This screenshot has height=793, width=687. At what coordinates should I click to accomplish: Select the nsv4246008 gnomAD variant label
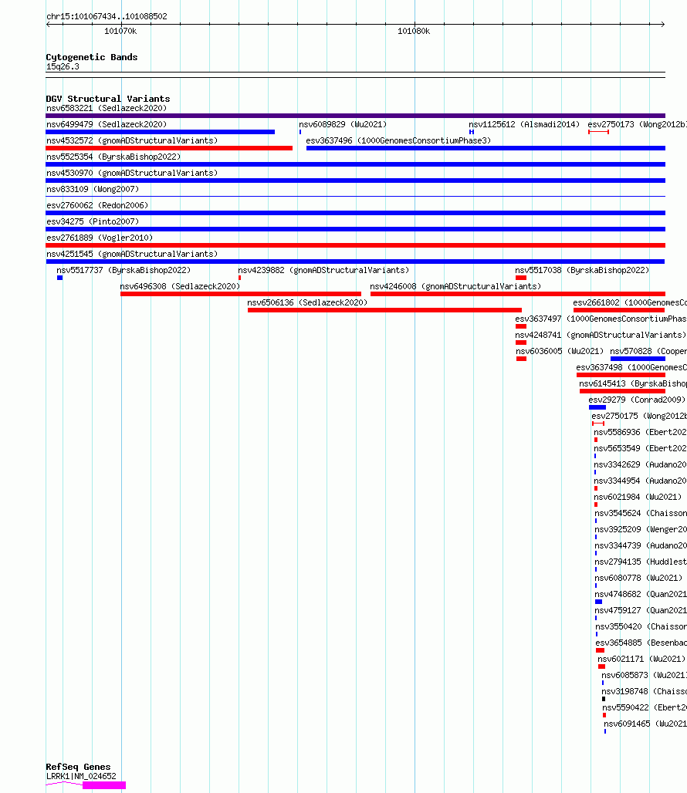[455, 286]
